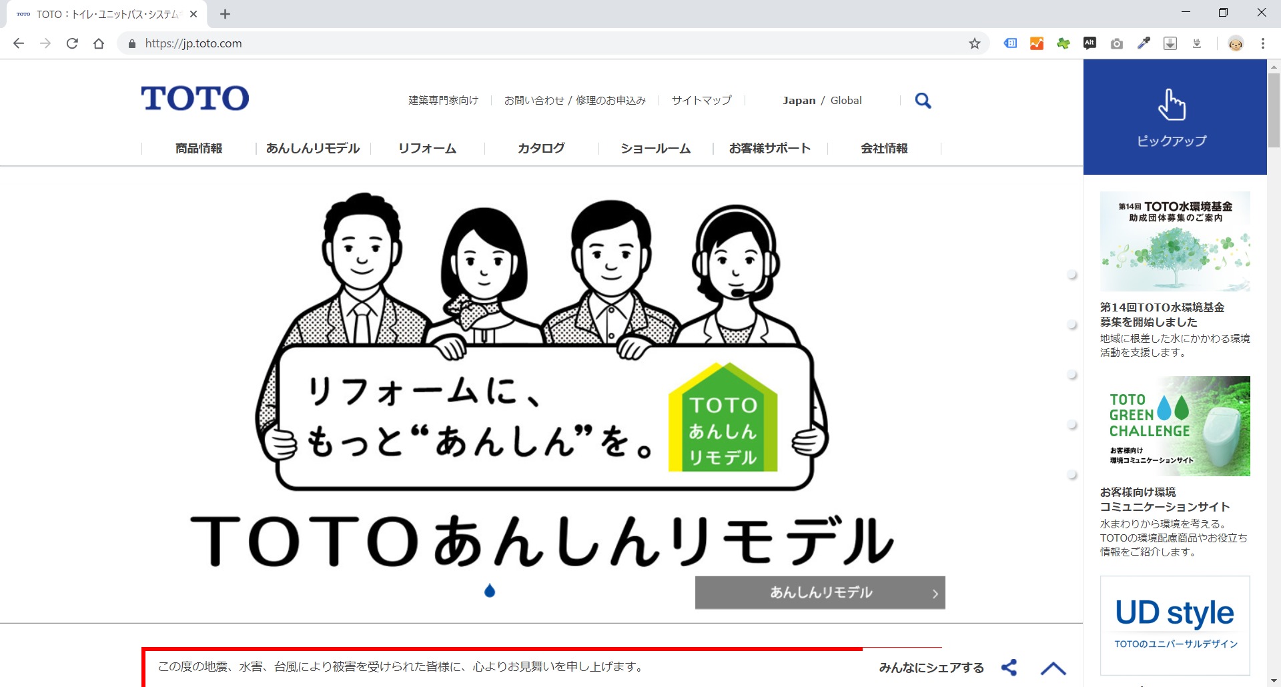1281x687 pixels.
Task: Click 建築専門家向け link
Action: [444, 100]
